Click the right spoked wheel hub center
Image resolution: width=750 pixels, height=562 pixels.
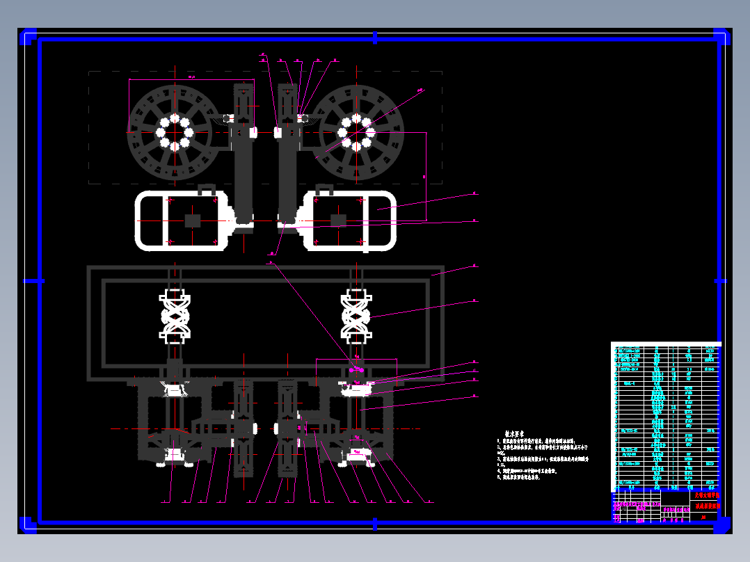click(356, 132)
